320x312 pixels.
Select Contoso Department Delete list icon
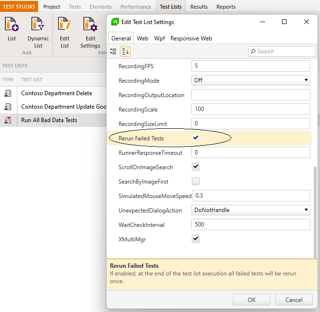tap(8, 93)
